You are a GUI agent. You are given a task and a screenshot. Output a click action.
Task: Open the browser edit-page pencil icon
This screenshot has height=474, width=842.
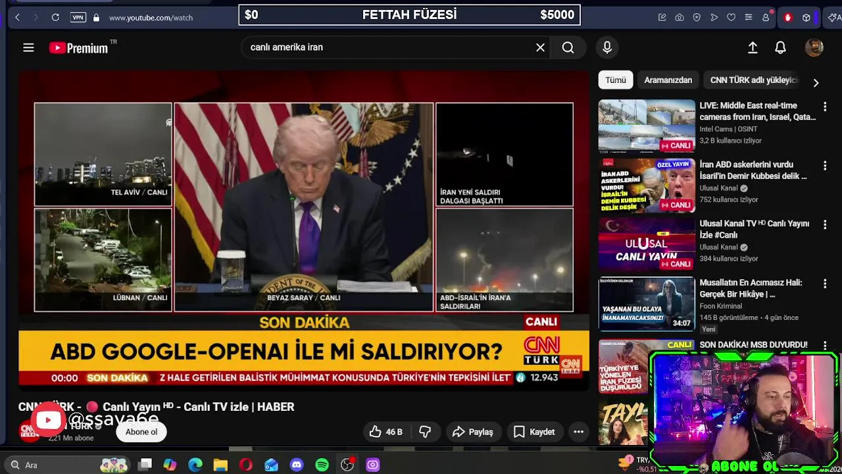[662, 17]
